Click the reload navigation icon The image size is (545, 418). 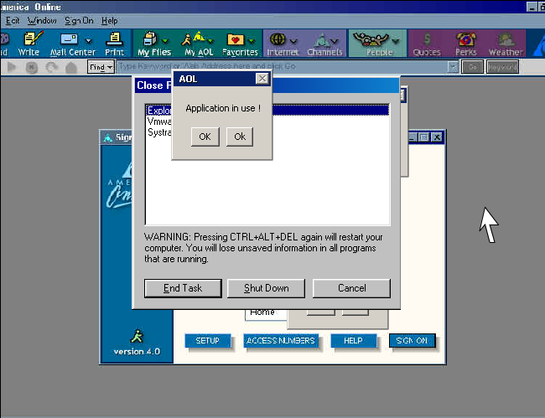point(51,67)
